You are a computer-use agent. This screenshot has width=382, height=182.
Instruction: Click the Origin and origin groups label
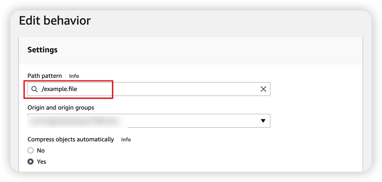(x=61, y=108)
